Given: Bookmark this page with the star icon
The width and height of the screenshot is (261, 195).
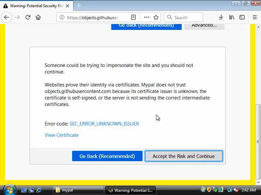Looking at the screenshot, I should 156,17.
